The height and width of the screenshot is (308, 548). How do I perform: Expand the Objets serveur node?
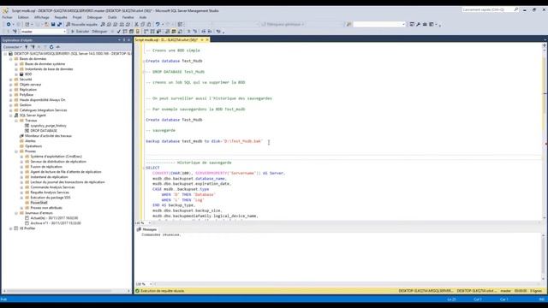point(11,85)
